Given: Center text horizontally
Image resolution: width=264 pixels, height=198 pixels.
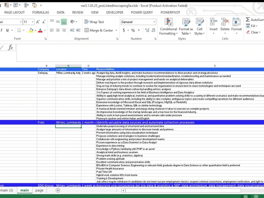Looking at the screenshot, I should (58, 30).
